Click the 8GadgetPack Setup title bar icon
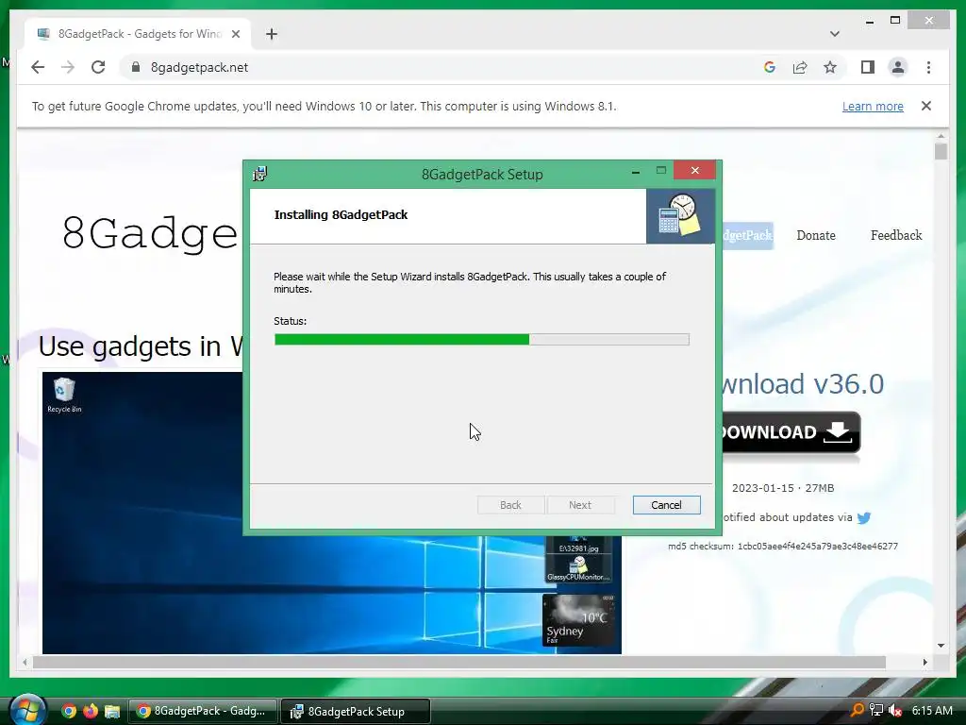Screen dimensions: 966x725 260,174
